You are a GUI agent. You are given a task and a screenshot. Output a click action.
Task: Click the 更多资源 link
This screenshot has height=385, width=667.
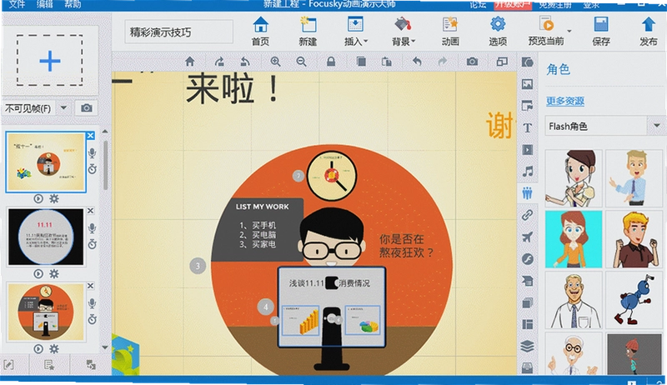point(565,101)
